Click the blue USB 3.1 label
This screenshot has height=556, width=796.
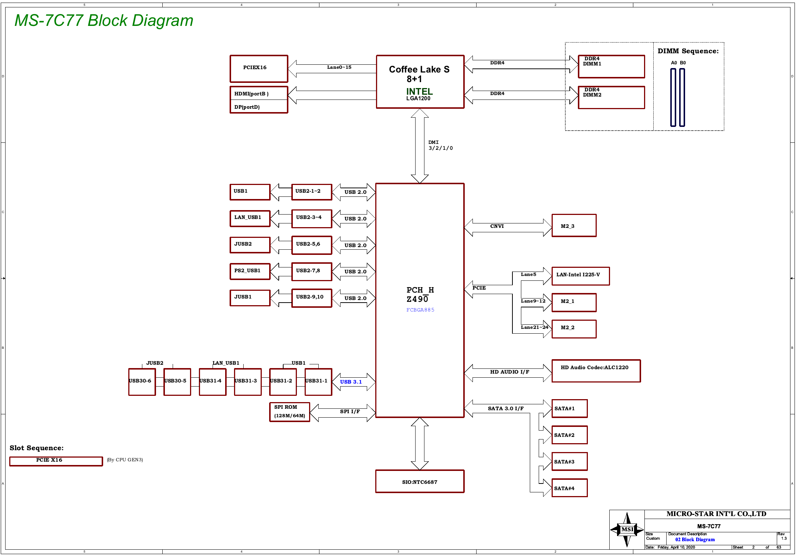[351, 382]
